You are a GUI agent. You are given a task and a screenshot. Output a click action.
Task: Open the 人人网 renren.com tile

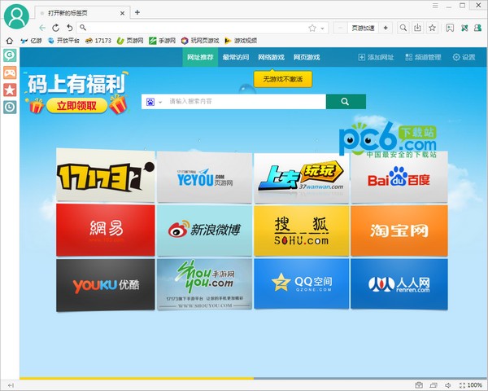click(x=399, y=284)
